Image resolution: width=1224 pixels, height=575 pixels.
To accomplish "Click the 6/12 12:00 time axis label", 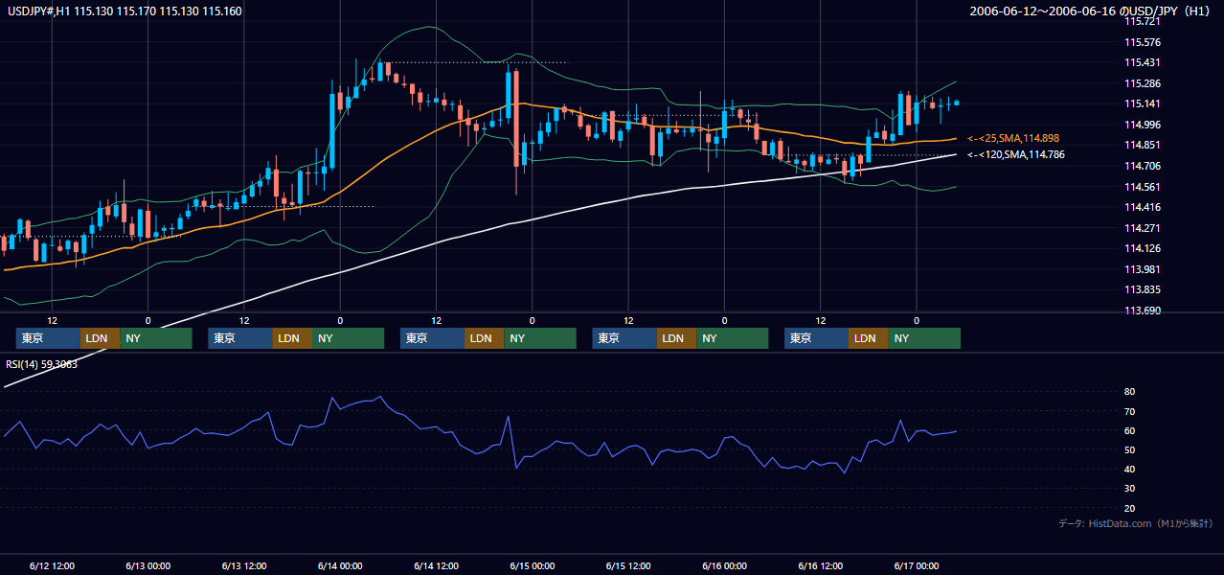I will coord(52,565).
